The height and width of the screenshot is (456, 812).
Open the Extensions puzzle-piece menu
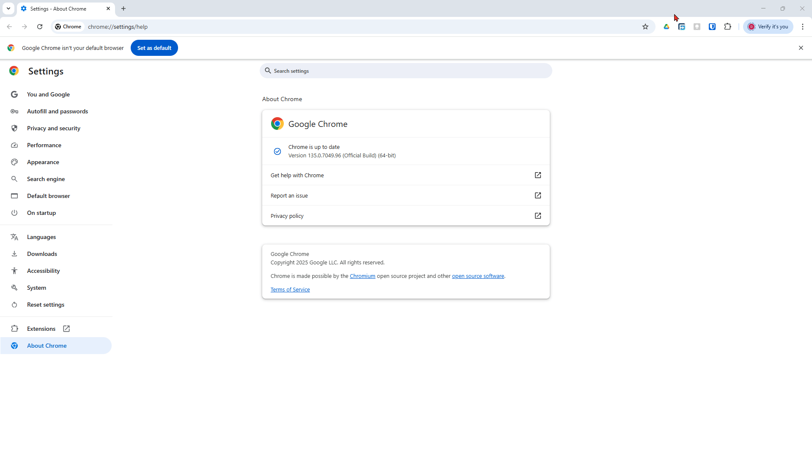coord(727,27)
